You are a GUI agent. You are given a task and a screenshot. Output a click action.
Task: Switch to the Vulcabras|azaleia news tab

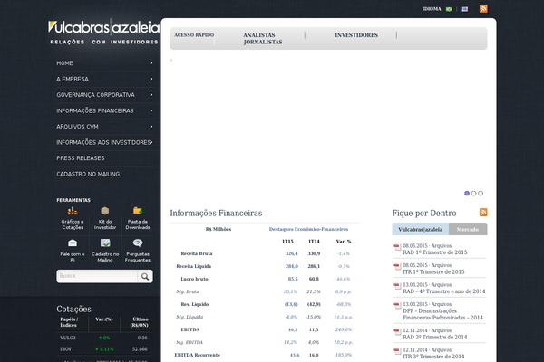coord(421,229)
